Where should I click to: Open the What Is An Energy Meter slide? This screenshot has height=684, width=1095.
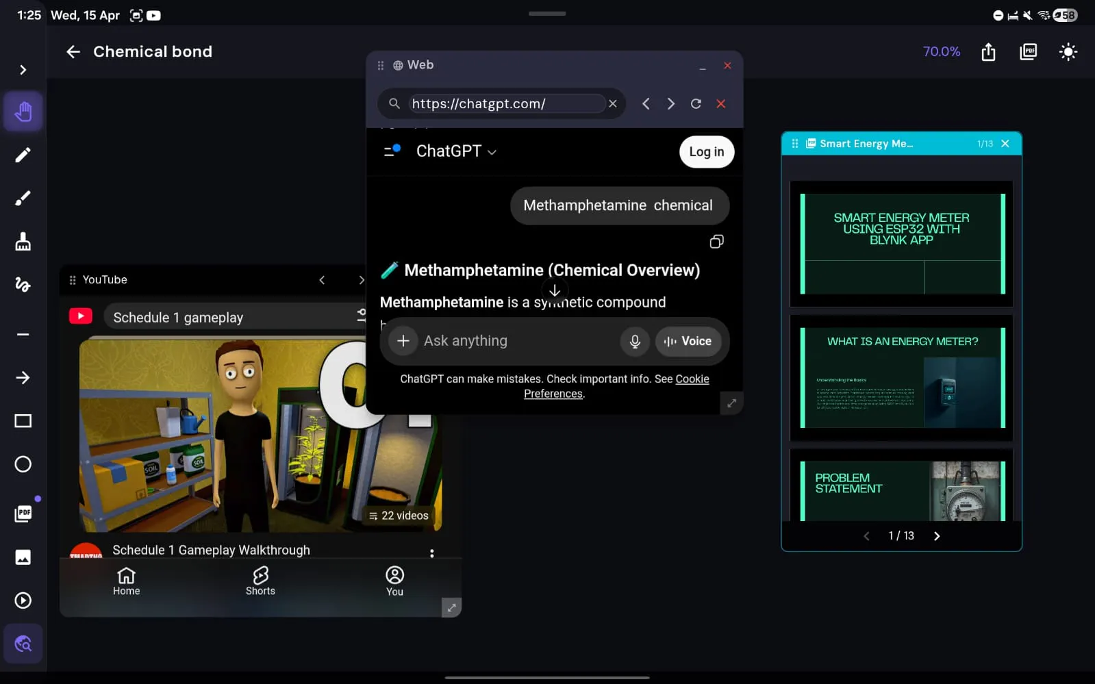(901, 378)
